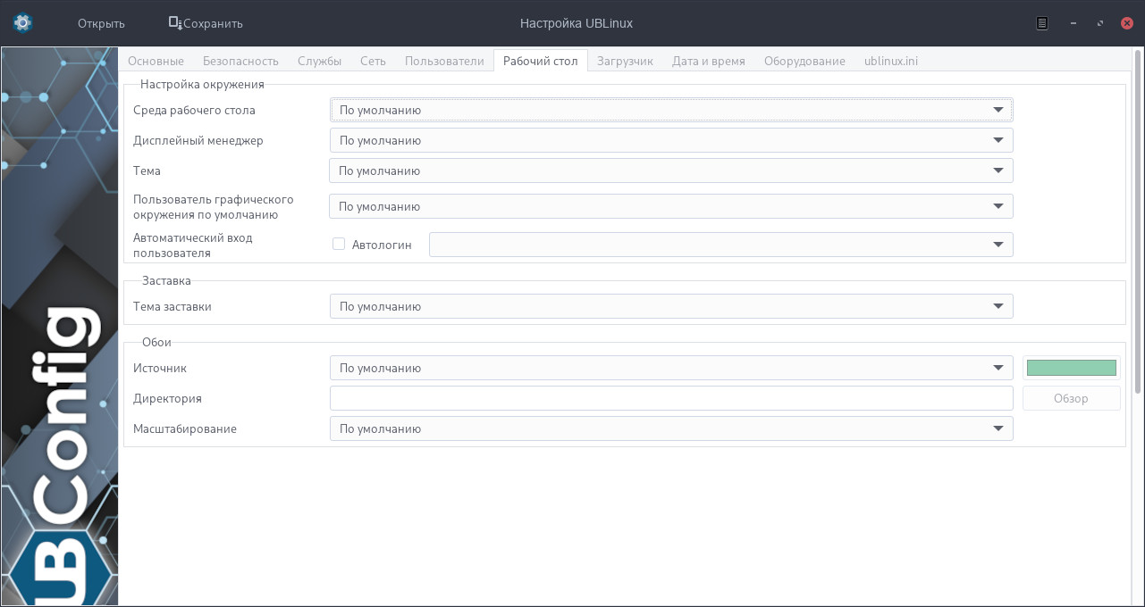Open the Службы tab

tap(319, 61)
